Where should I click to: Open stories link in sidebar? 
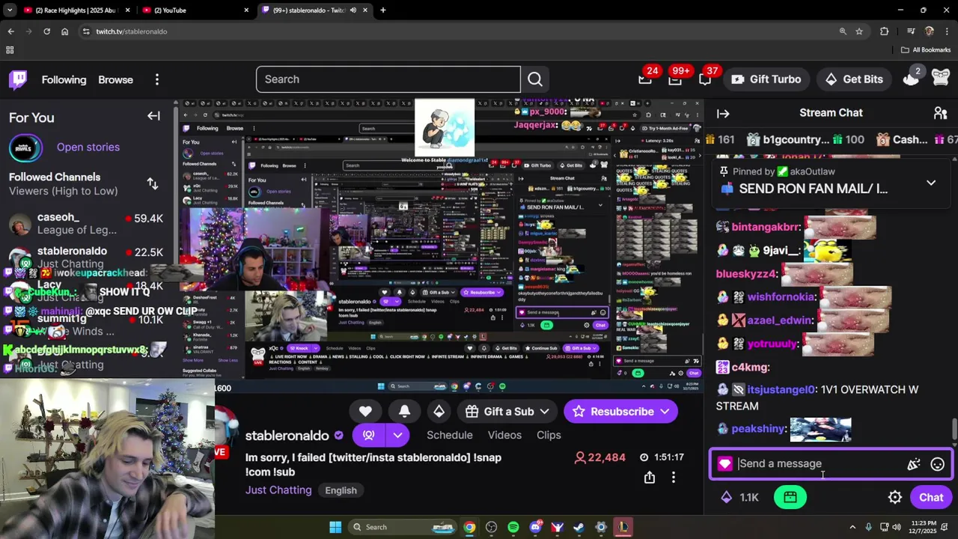[x=88, y=147]
